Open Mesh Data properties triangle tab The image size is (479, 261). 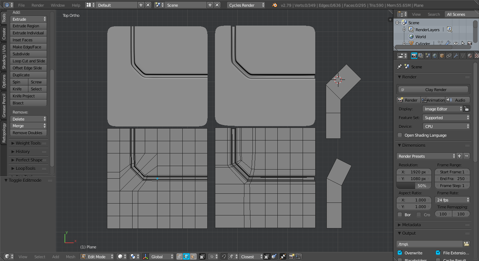[x=463, y=56]
